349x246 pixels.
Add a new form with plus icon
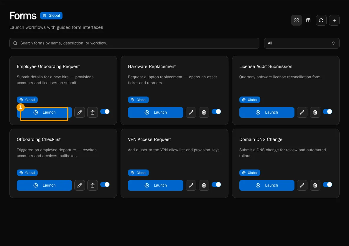pos(334,20)
